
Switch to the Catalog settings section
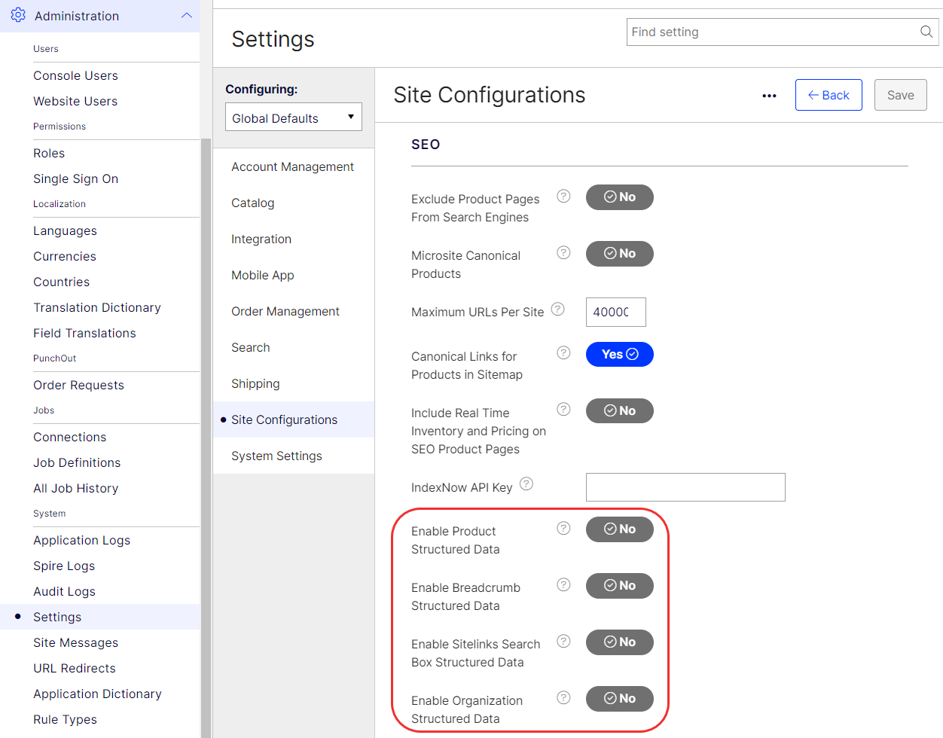point(252,203)
